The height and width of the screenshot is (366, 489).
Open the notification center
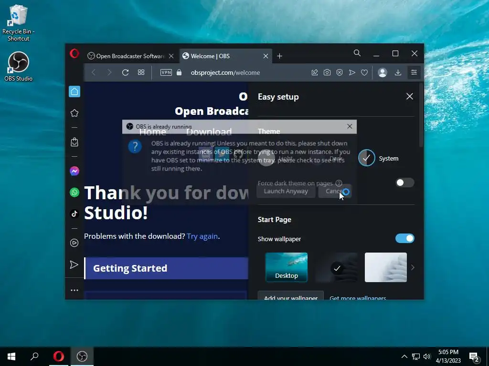coord(474,357)
